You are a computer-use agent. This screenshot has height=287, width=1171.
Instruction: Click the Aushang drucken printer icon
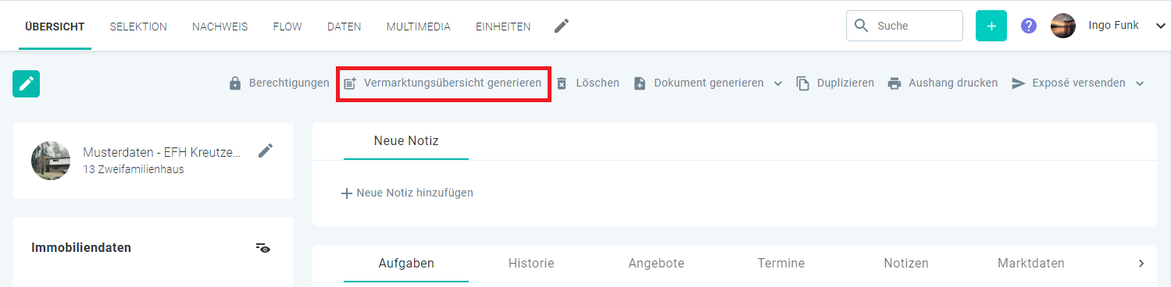(x=894, y=83)
